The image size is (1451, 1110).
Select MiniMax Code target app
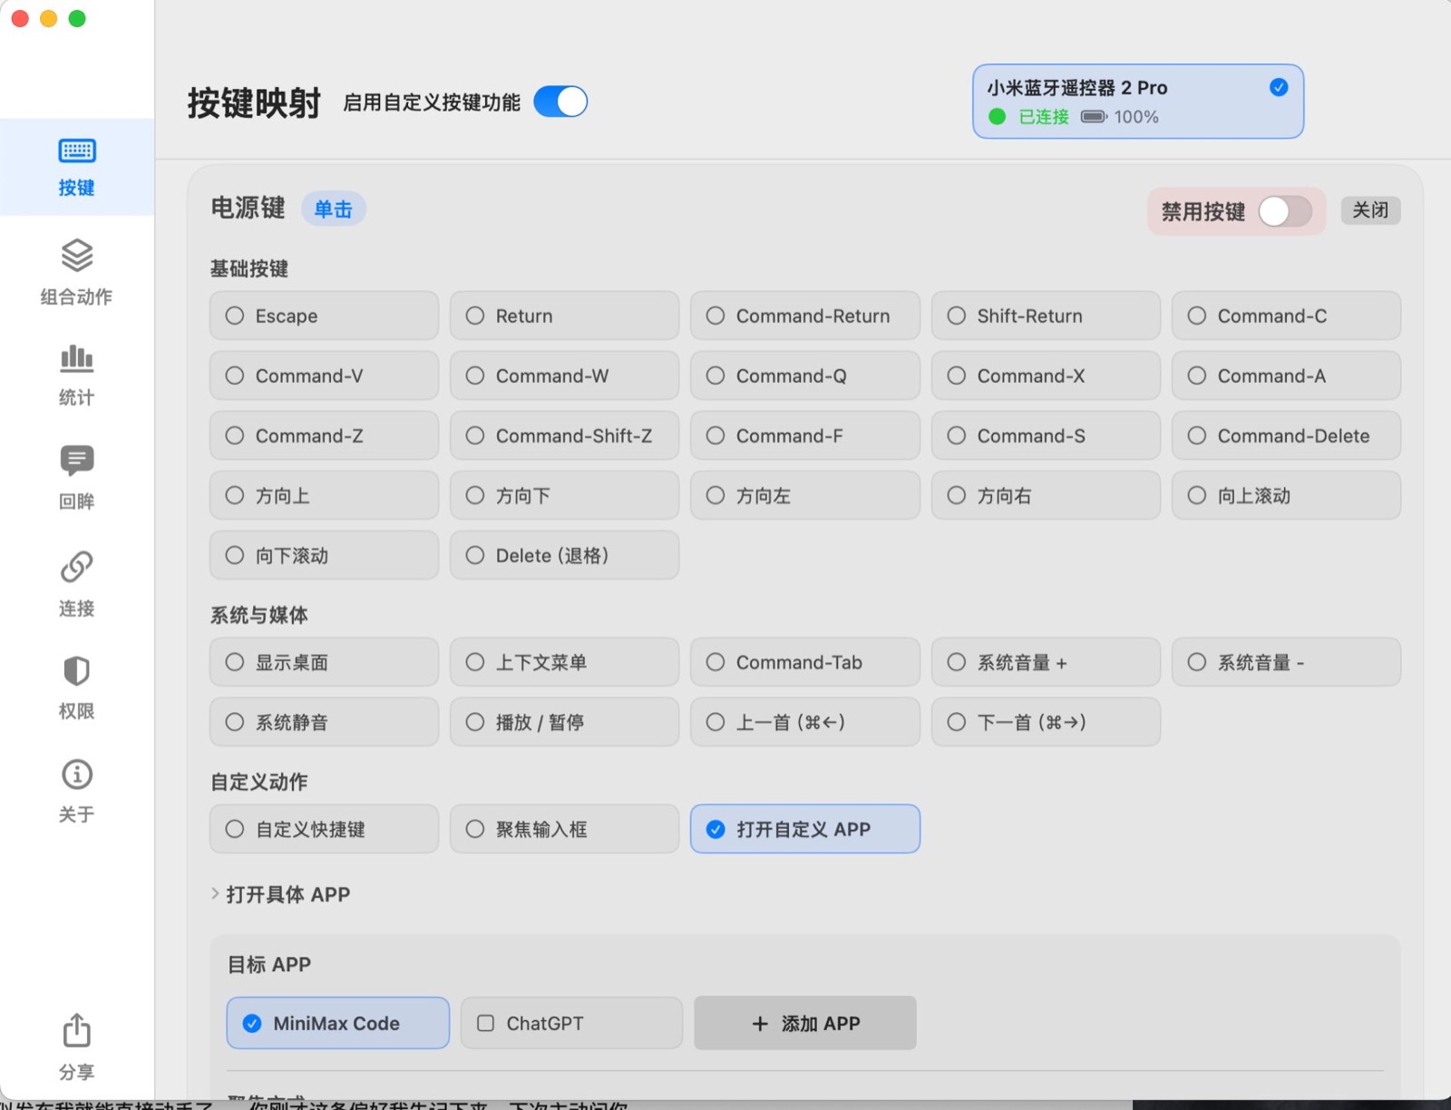[337, 1023]
